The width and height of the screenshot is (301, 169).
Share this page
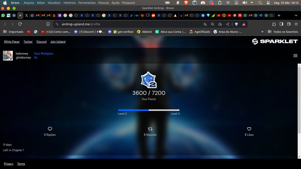coord(228,24)
